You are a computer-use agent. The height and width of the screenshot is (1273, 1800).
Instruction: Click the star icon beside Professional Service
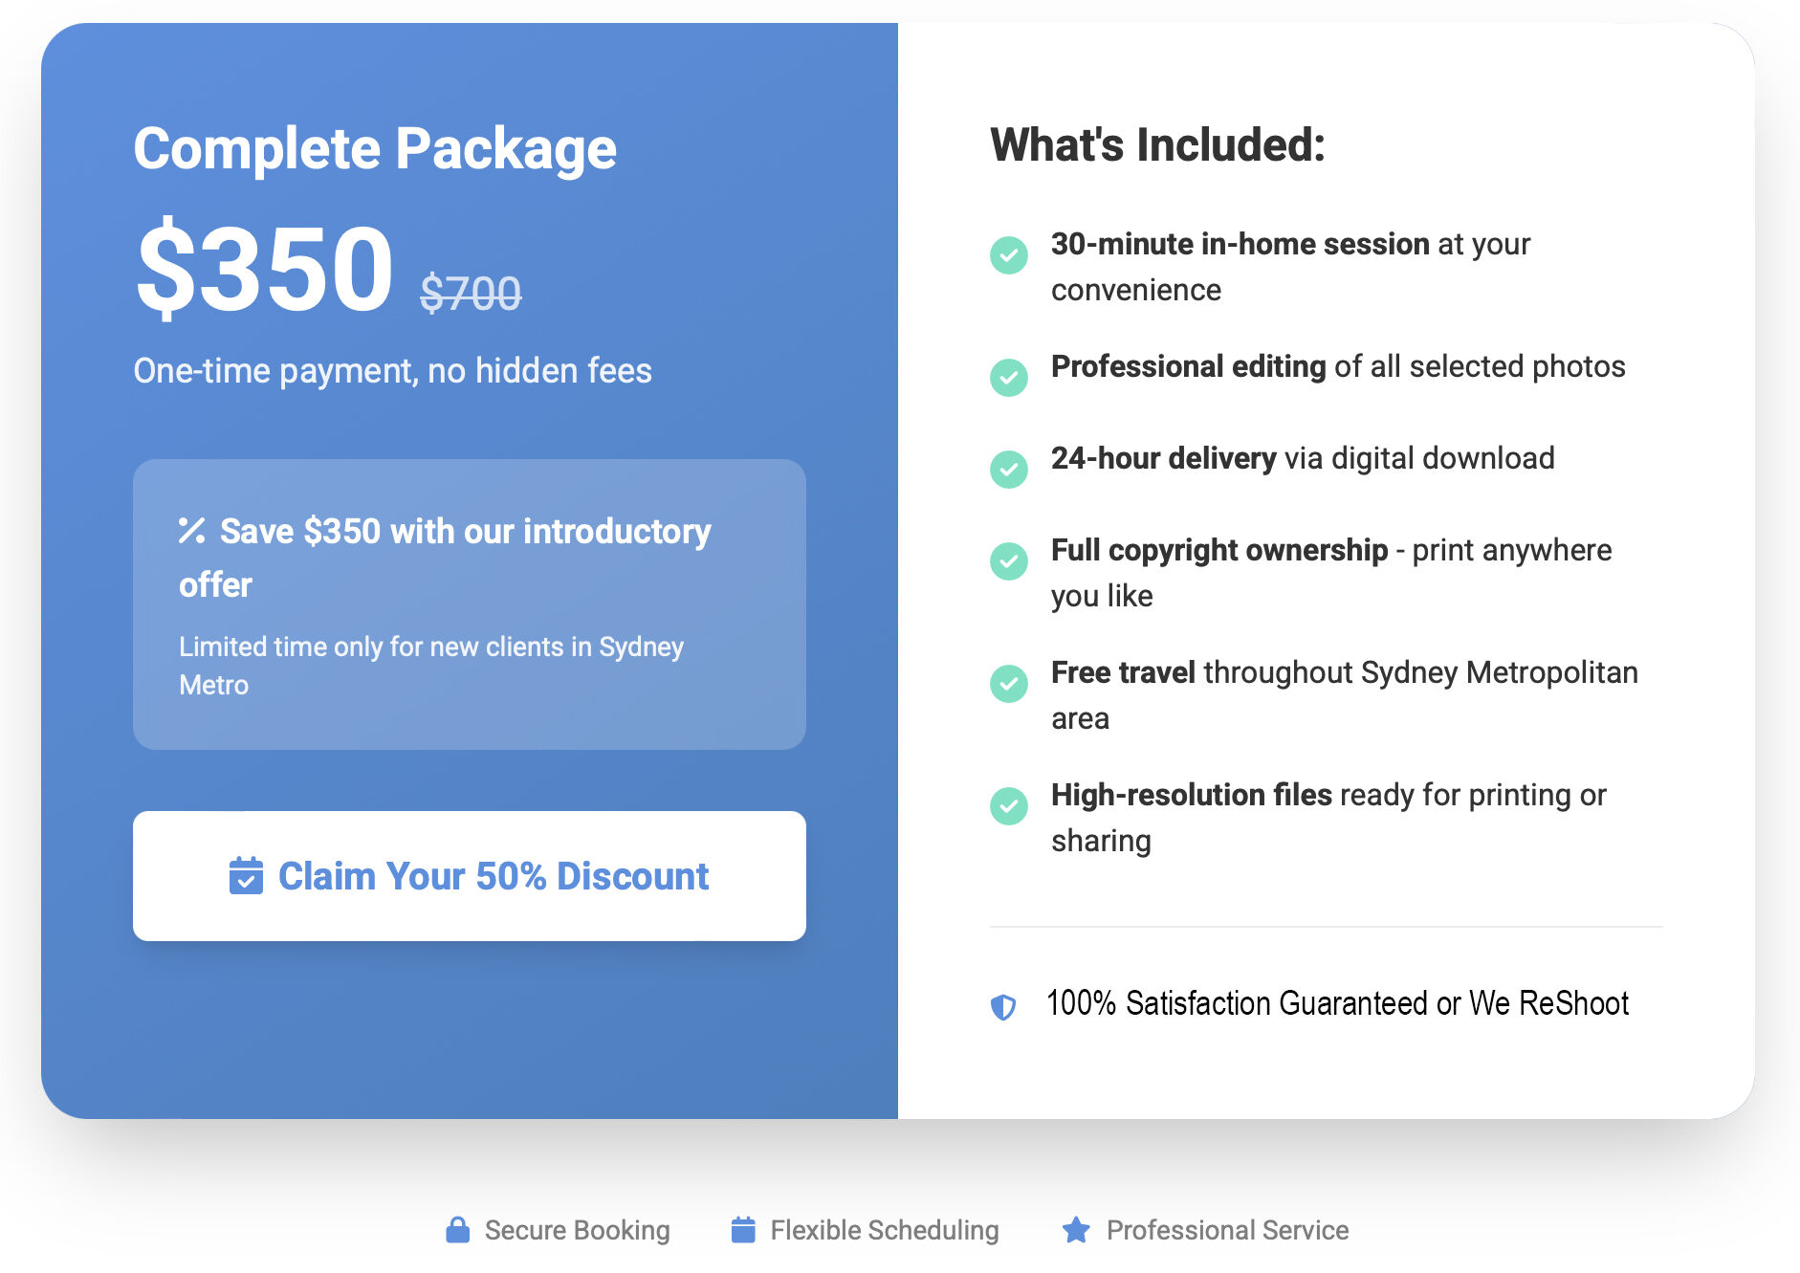tap(1076, 1230)
